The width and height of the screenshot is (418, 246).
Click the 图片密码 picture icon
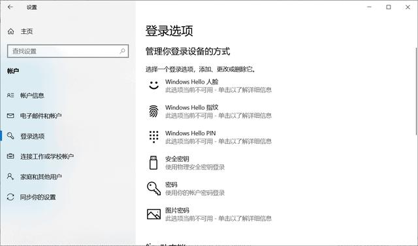click(x=154, y=214)
